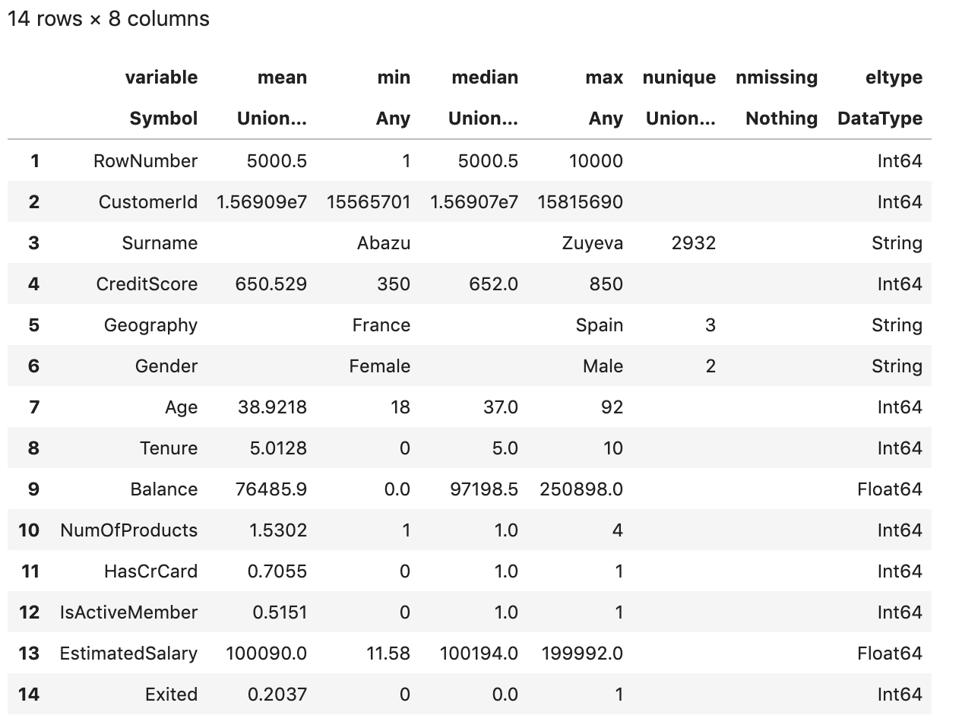Select row index 10 for NumOfProducts

click(29, 530)
